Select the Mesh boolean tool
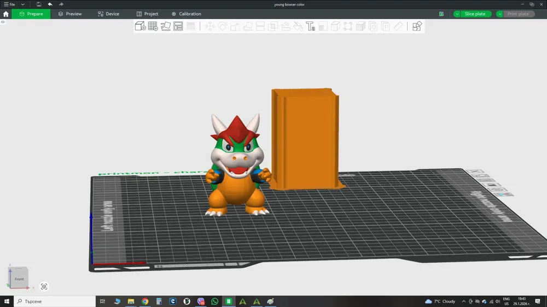Viewport: 547px width, 307px height. click(273, 26)
